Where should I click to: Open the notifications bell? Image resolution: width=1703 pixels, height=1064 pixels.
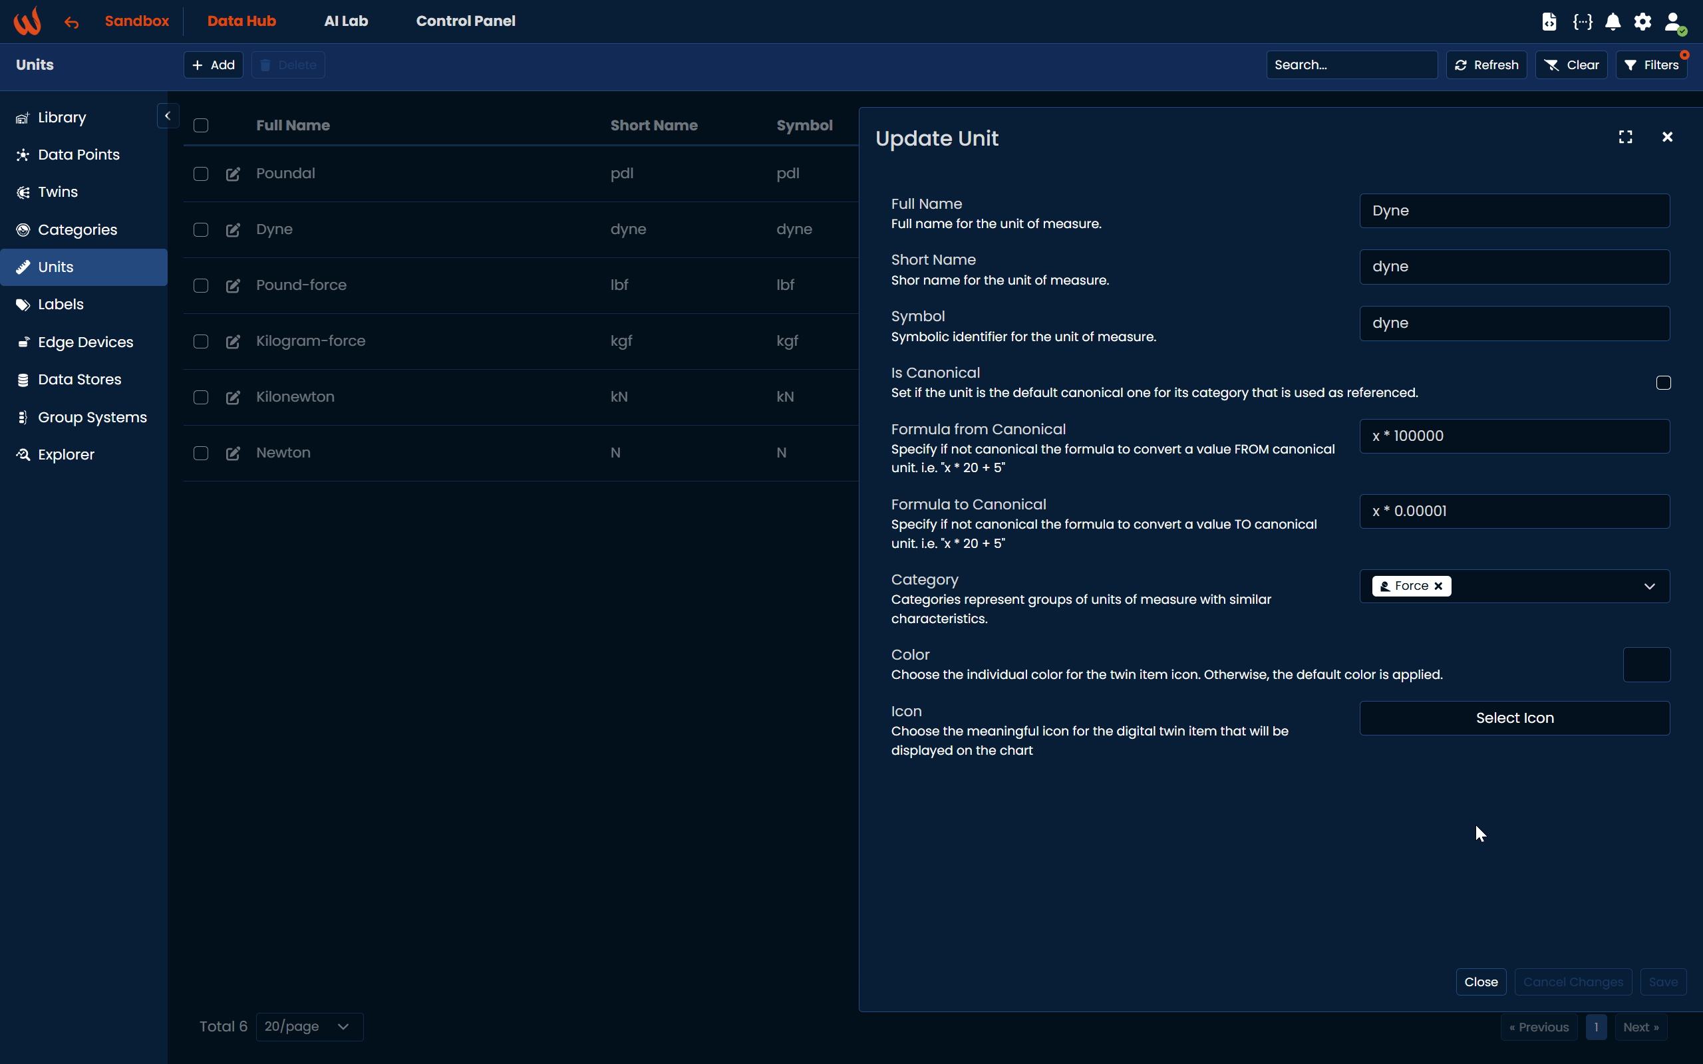tap(1613, 22)
